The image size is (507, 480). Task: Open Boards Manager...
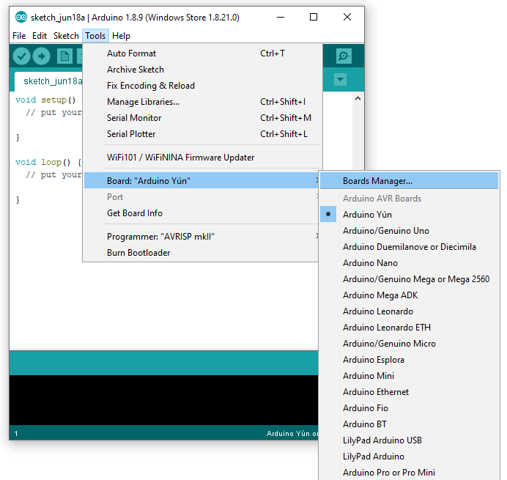pyautogui.click(x=377, y=181)
